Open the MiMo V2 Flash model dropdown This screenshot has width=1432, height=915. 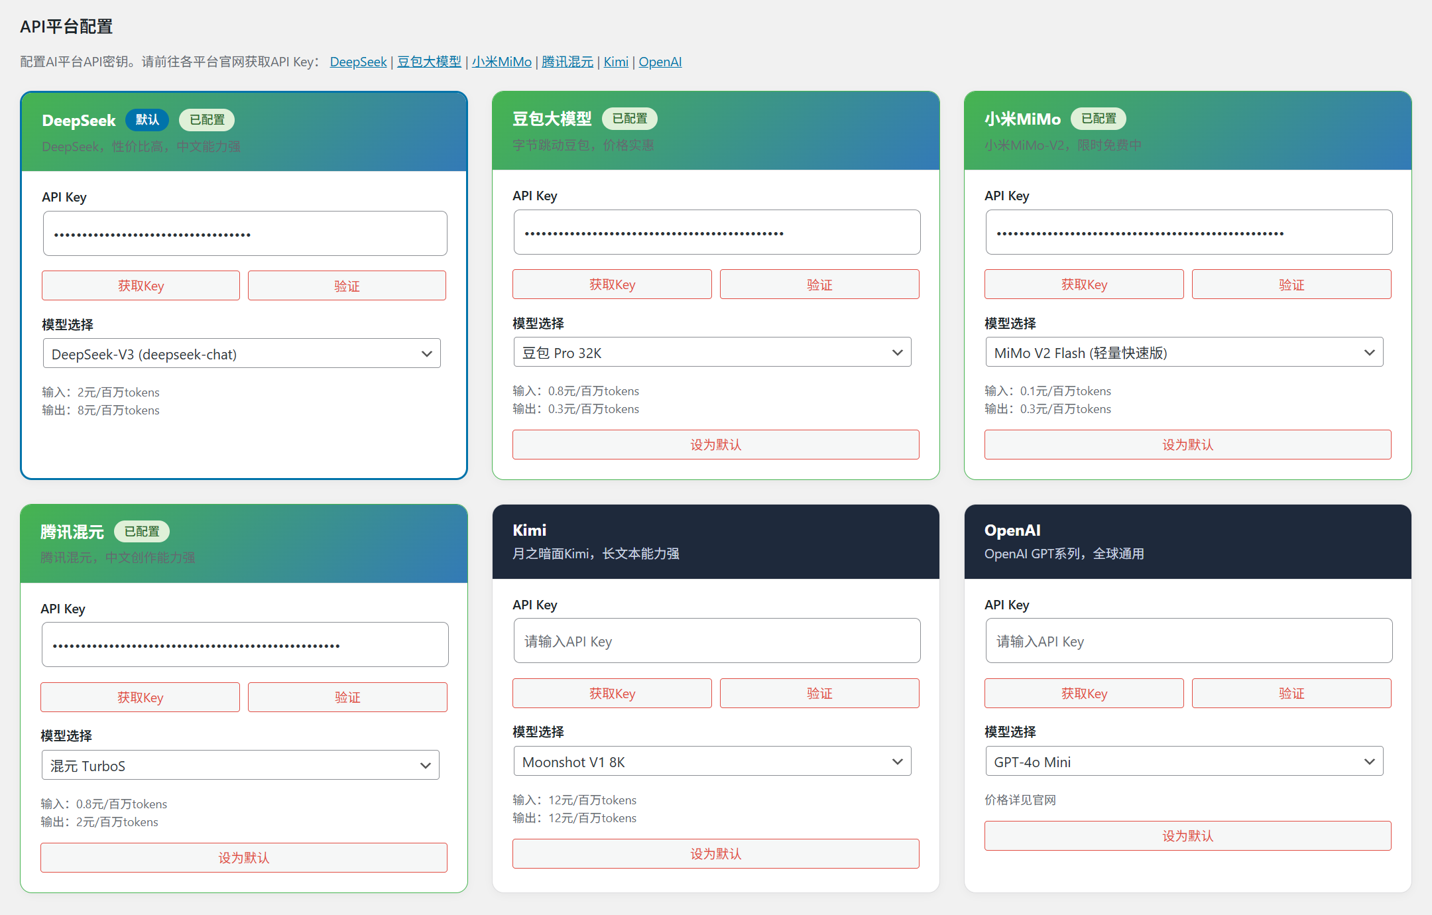click(1185, 353)
